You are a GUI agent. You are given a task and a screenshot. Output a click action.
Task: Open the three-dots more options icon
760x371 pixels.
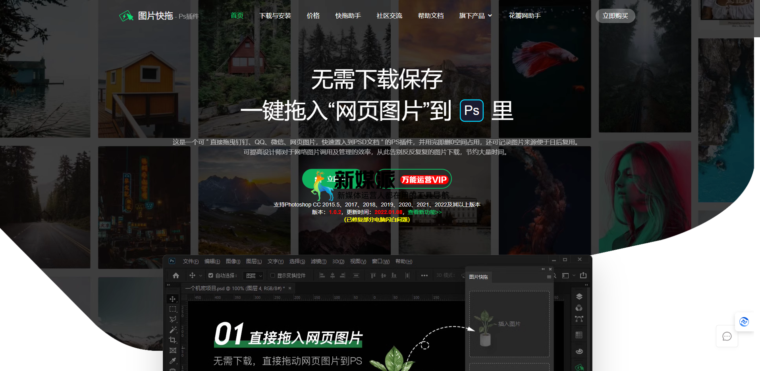[424, 275]
